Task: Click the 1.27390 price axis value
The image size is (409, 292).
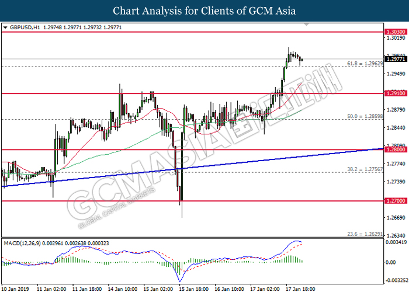Action: [x=396, y=182]
